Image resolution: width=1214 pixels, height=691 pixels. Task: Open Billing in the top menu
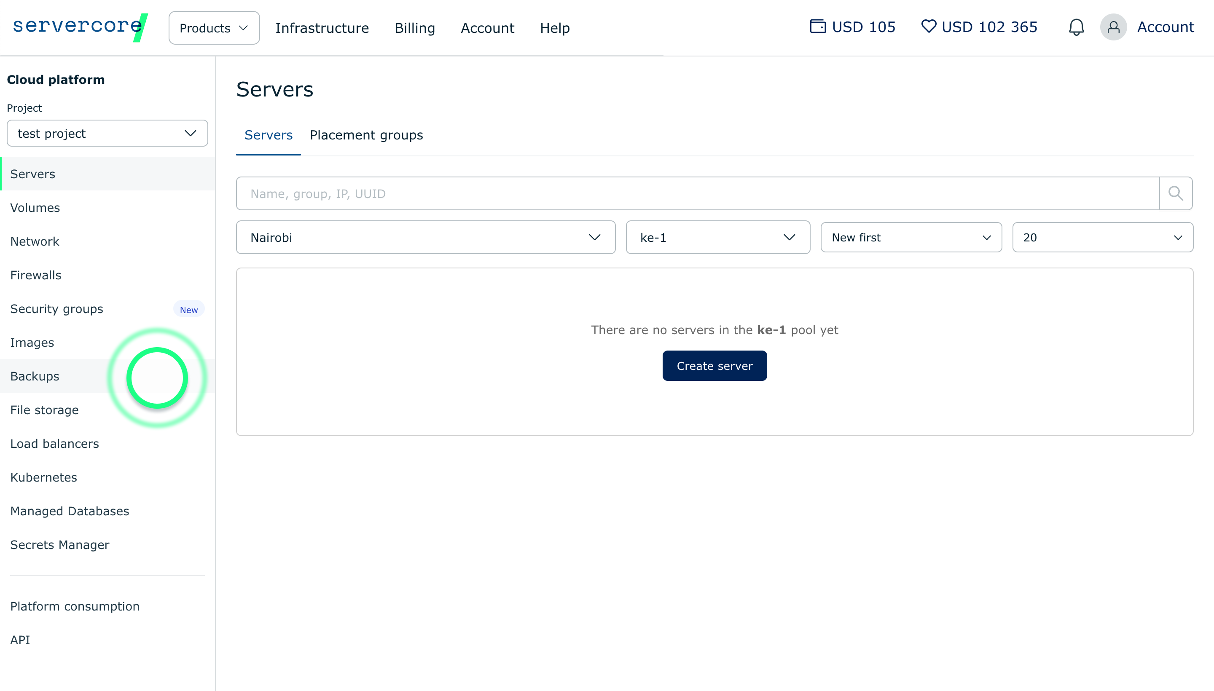[x=414, y=28]
